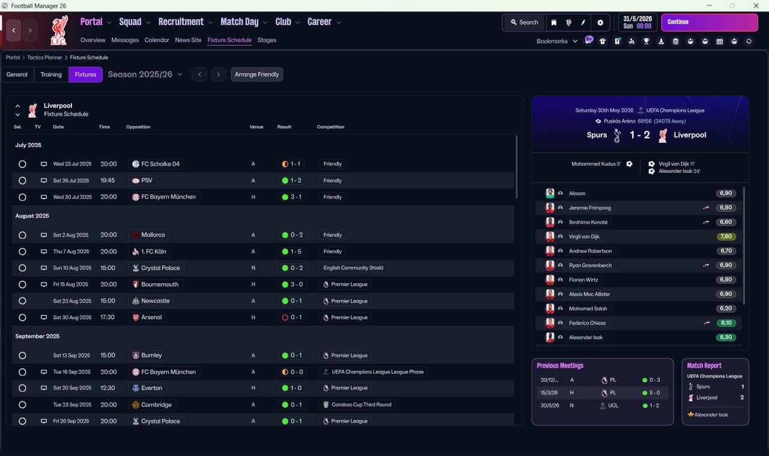Click the substitution arrow next to Federico Chiesa

tap(707, 323)
